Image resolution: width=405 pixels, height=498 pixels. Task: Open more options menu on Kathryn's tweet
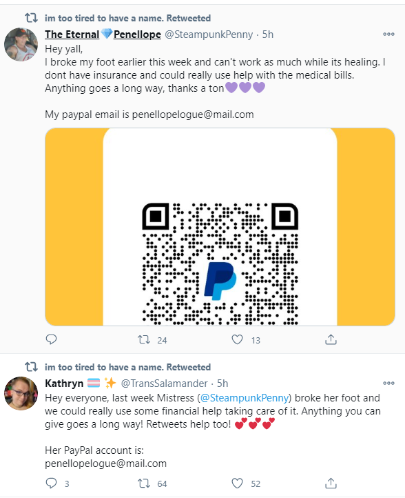(388, 383)
